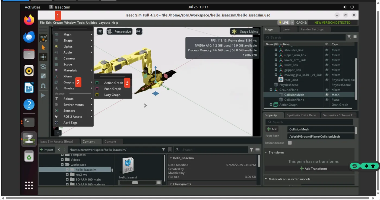Toggle visibility of root_joint
Image resolution: width=380 pixels, height=200 pixels.
tap(327, 80)
